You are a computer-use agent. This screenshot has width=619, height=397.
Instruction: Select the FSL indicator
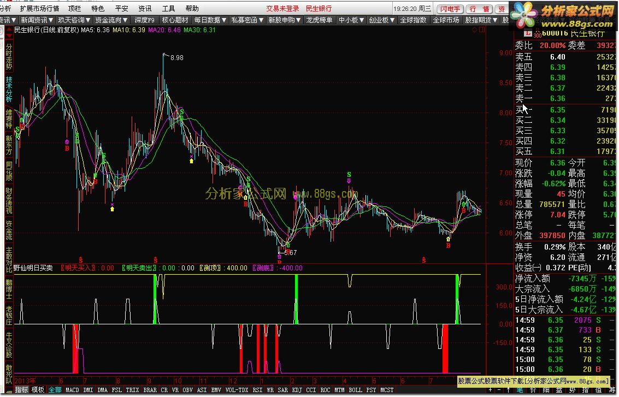[116, 390]
